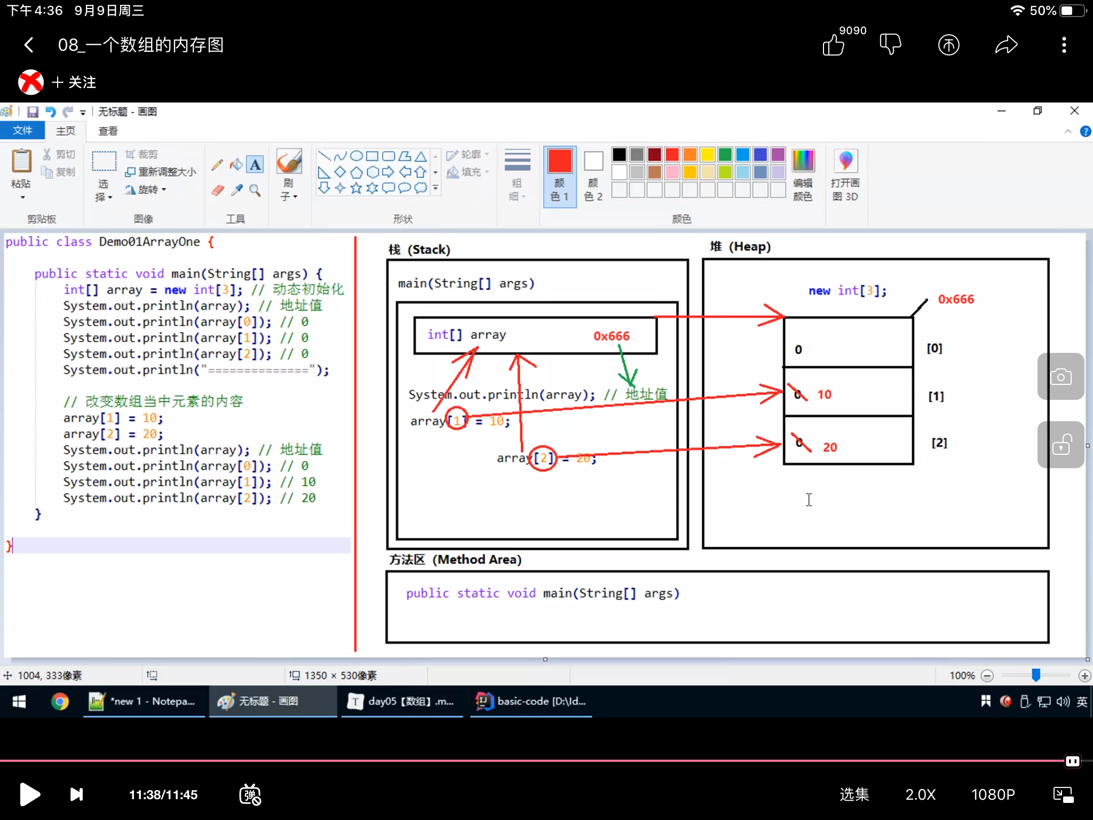Viewport: 1093px width, 820px height.
Task: Tap the share arrow icon
Action: (1006, 45)
